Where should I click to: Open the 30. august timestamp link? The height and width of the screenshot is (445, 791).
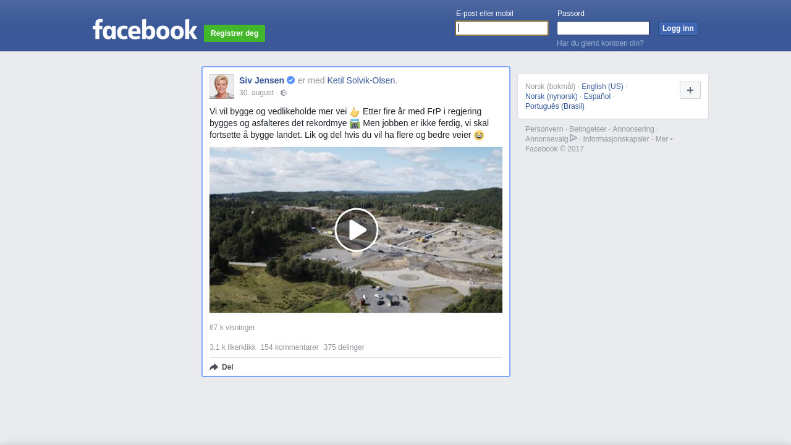tap(256, 93)
